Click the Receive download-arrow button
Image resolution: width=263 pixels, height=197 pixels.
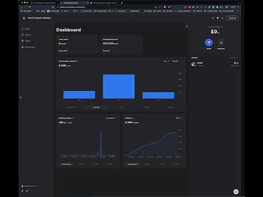point(221,43)
